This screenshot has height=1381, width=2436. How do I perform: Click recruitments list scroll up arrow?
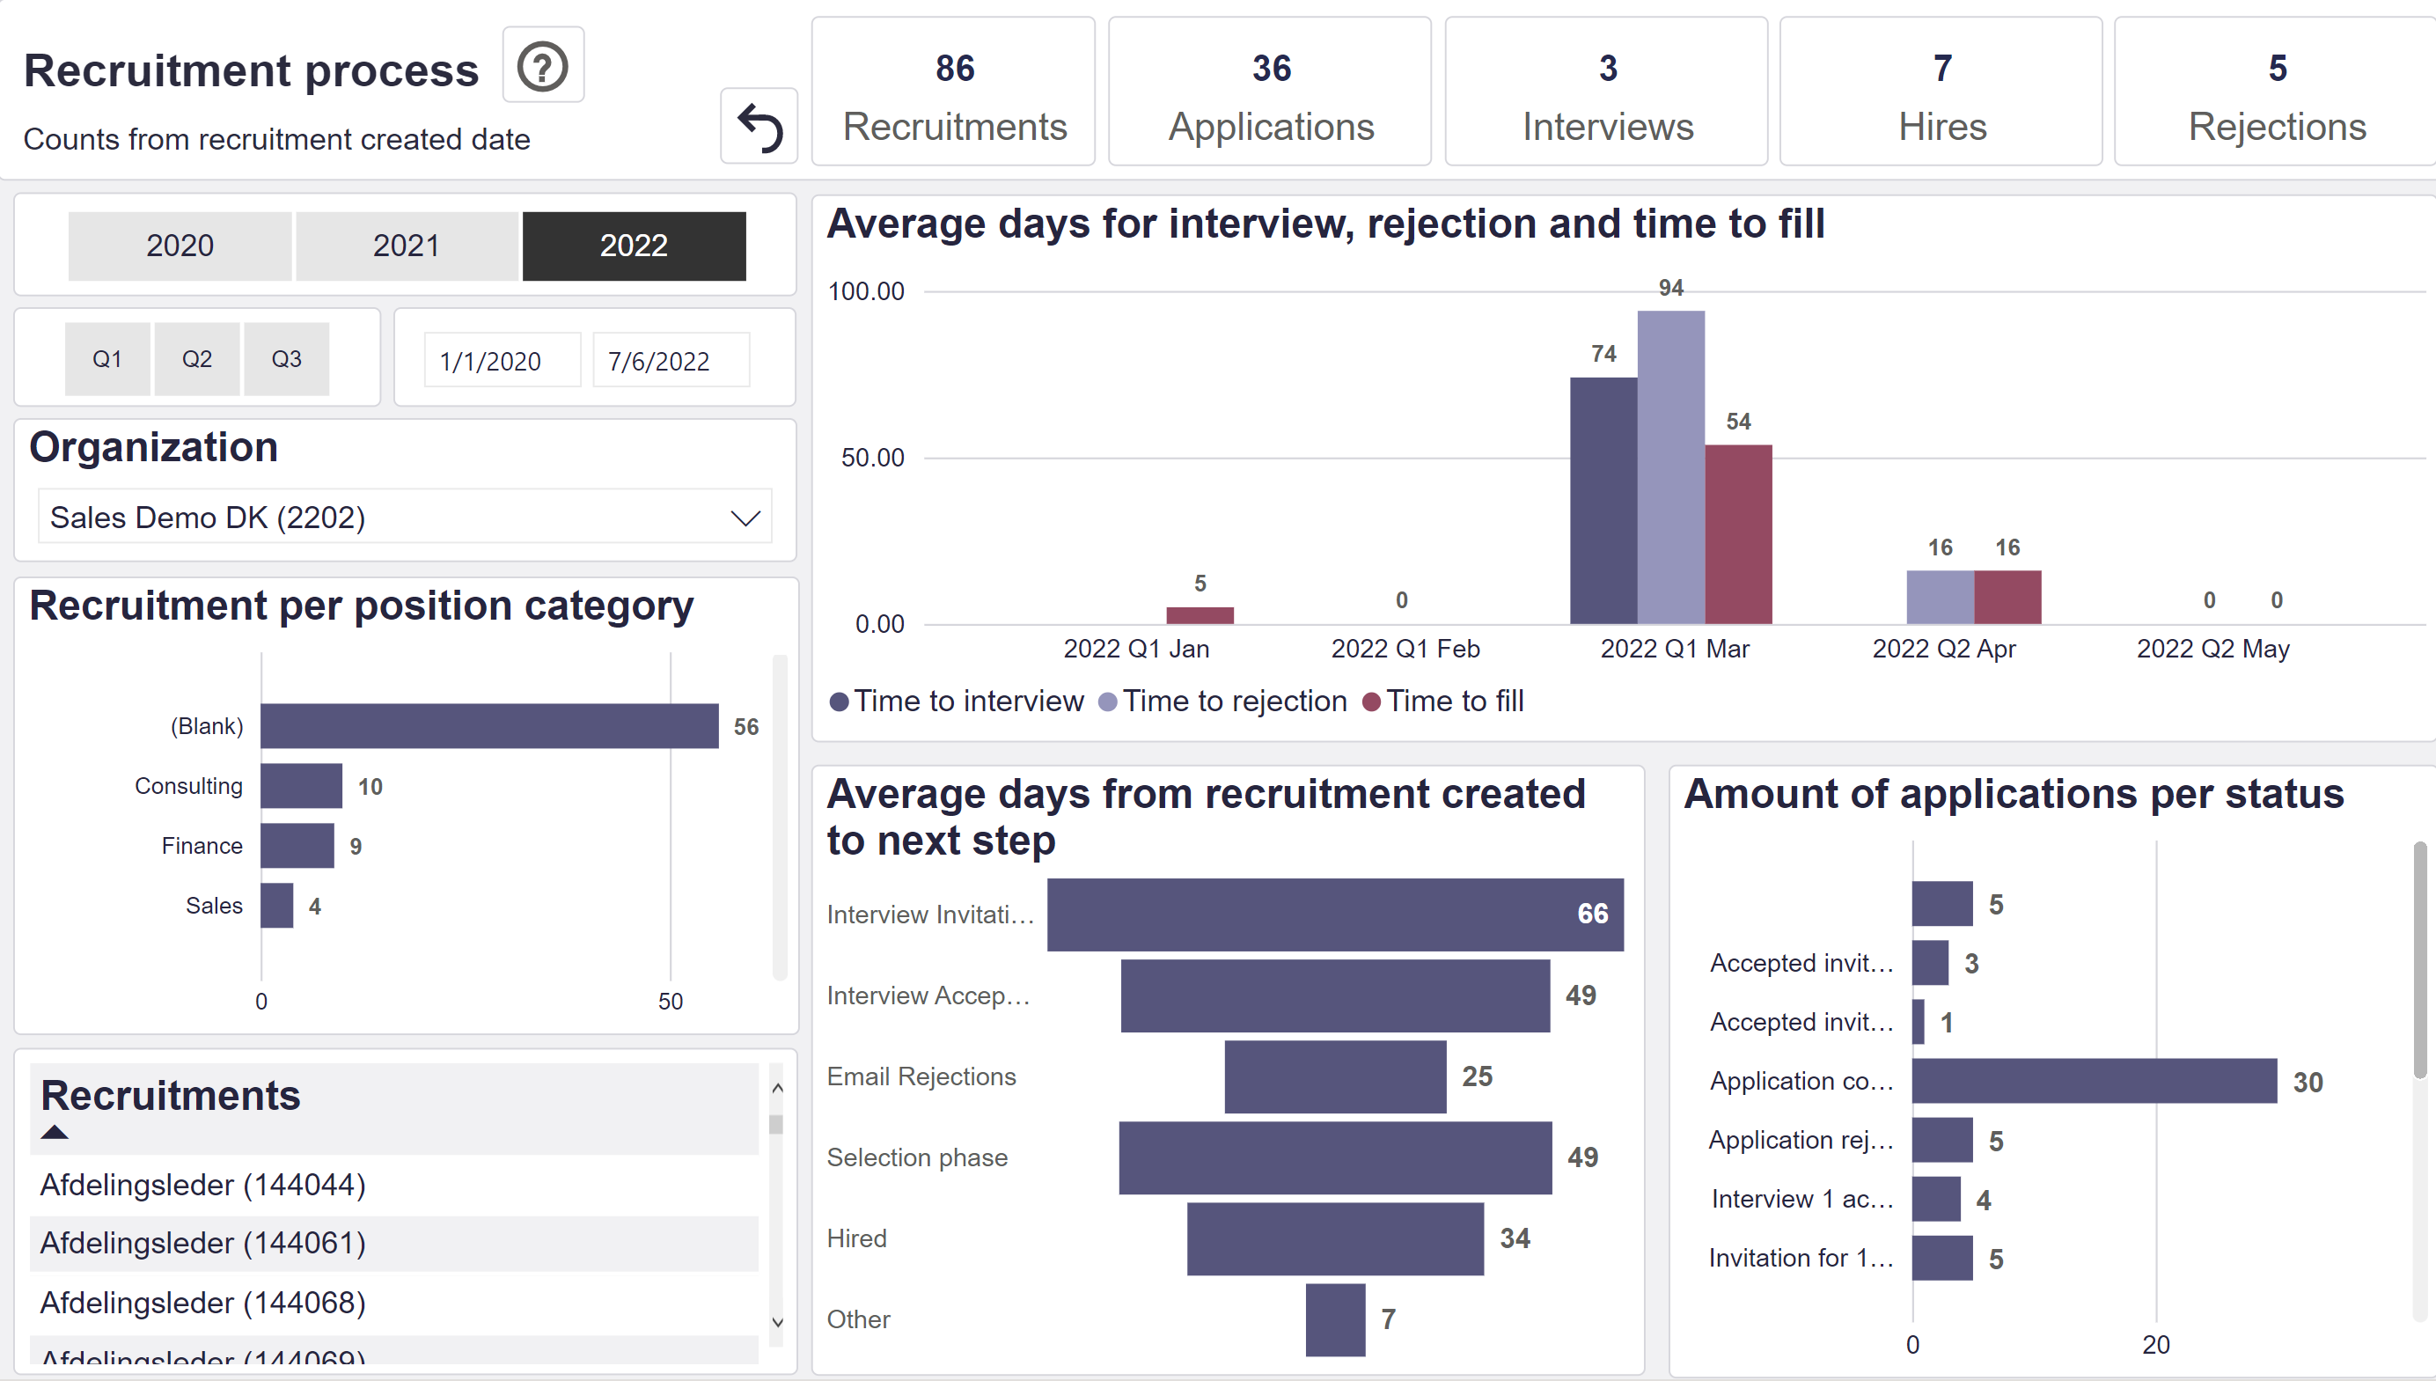778,1088
